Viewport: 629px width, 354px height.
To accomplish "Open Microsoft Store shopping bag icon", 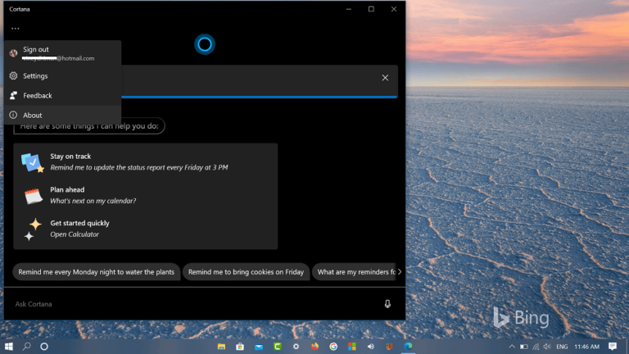I will [240, 347].
